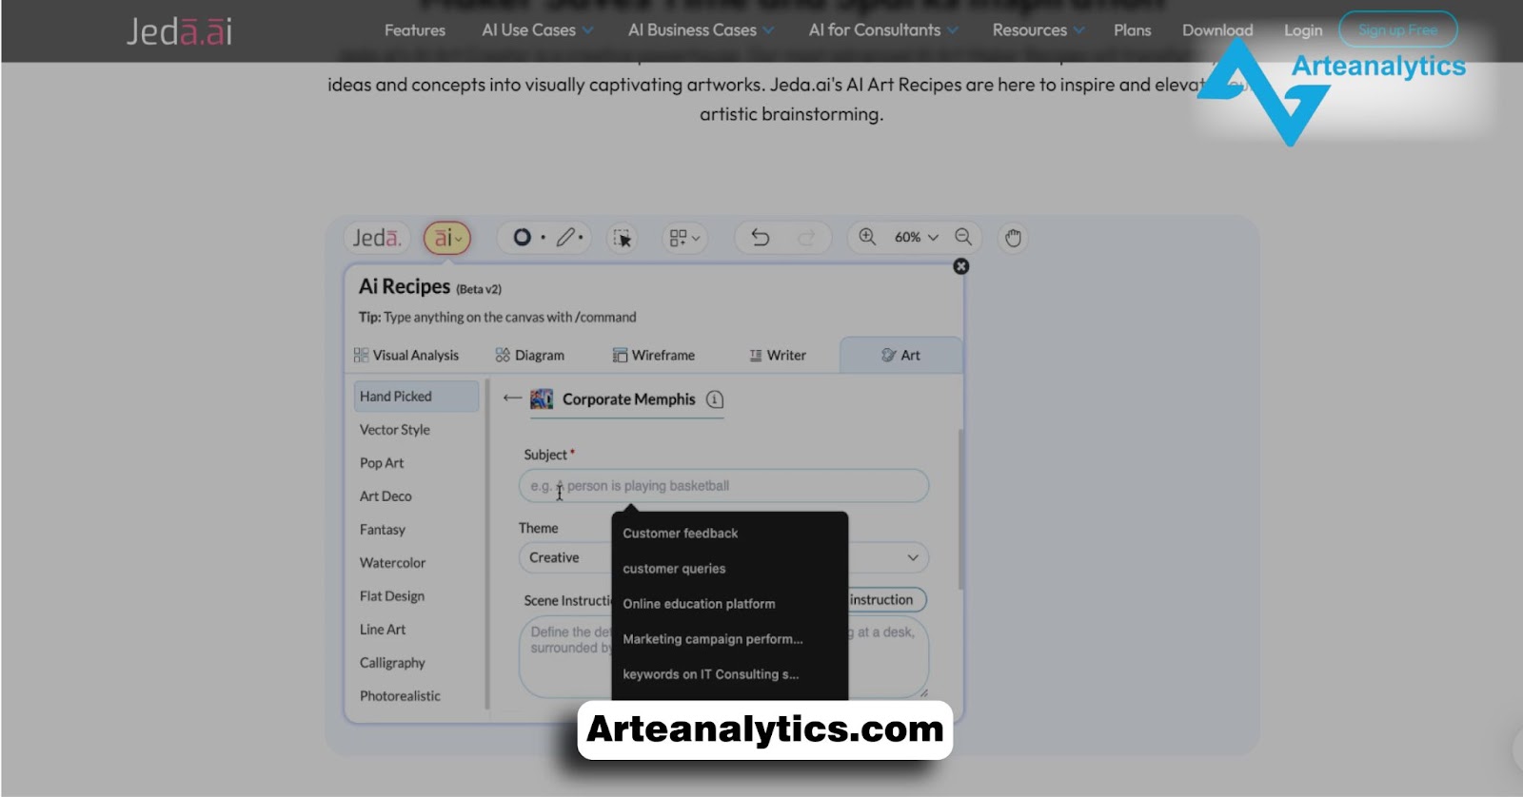The width and height of the screenshot is (1523, 797).
Task: Choose Customer feedback suggestion
Action: tap(681, 533)
